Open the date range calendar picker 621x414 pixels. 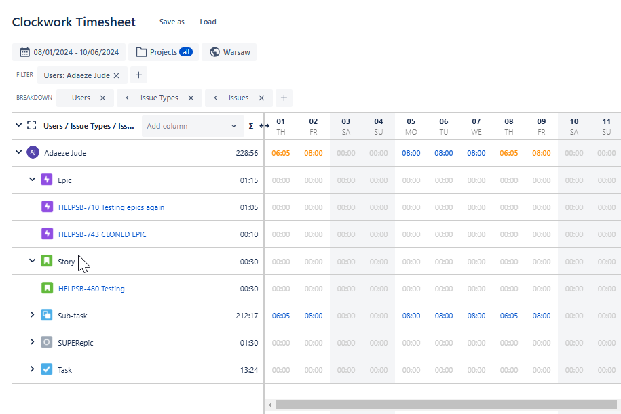point(69,52)
